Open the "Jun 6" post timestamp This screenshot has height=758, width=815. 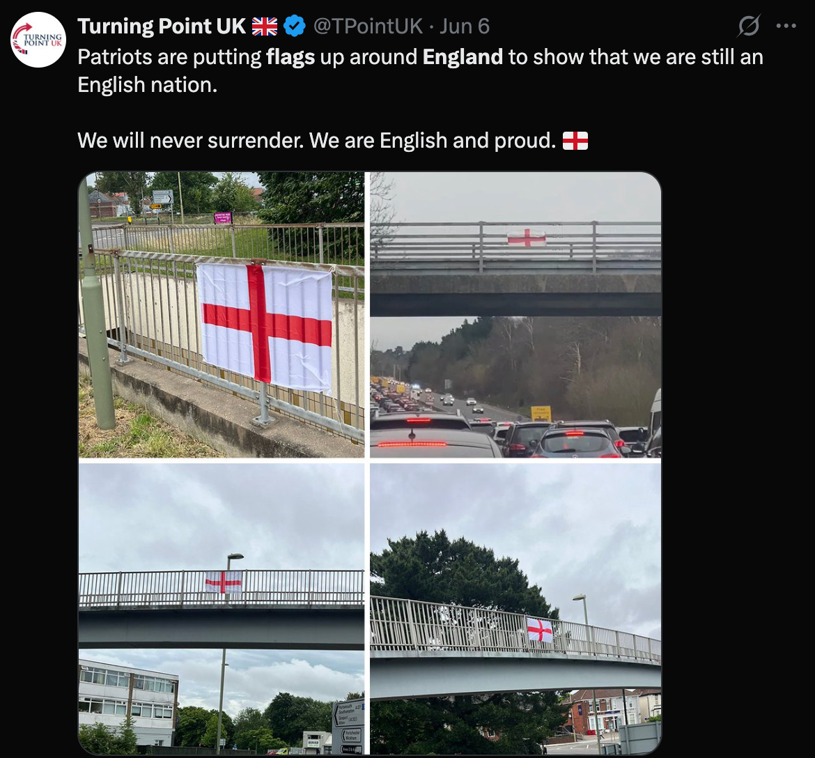[x=465, y=26]
